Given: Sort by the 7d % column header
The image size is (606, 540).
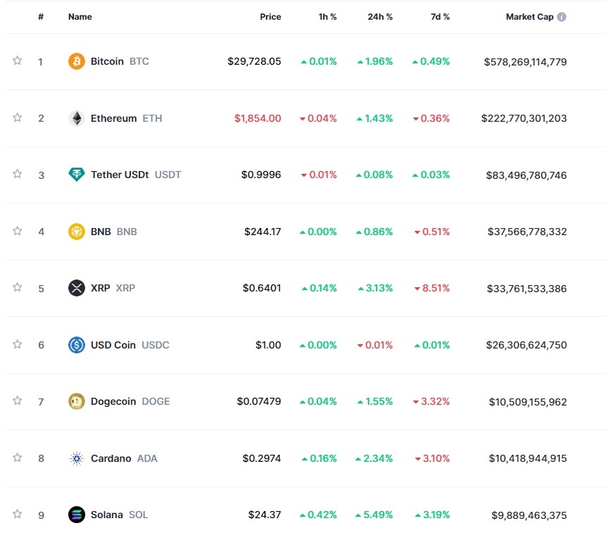Looking at the screenshot, I should coord(440,17).
